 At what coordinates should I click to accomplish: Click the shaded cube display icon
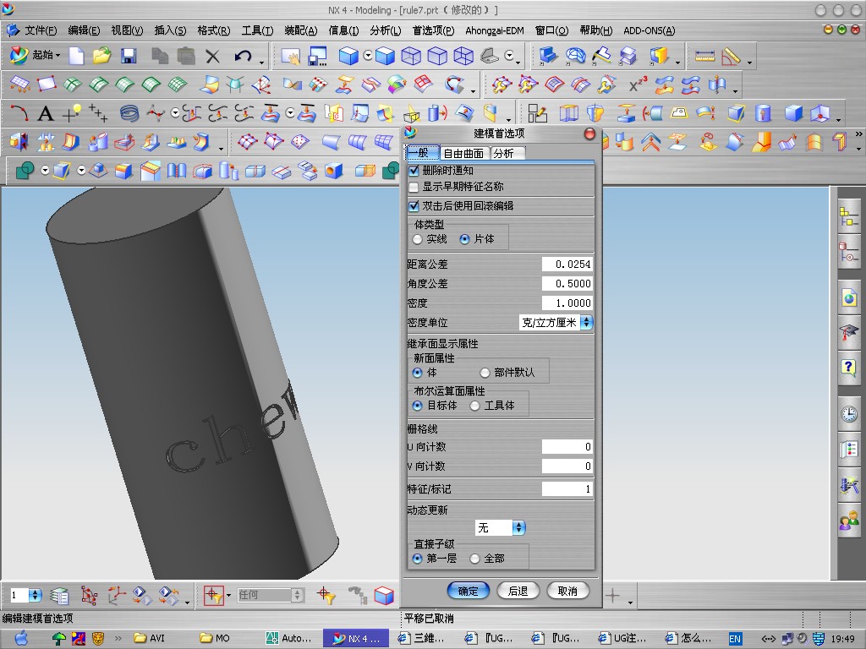coord(348,55)
